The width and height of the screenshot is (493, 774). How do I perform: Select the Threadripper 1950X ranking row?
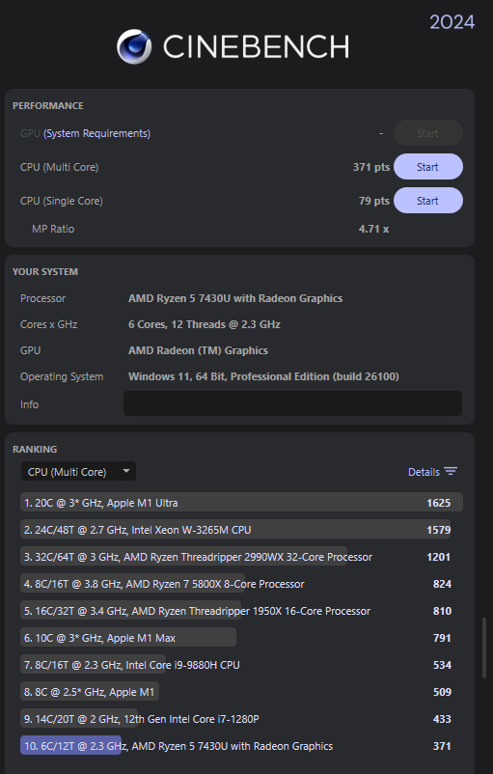[x=241, y=611]
